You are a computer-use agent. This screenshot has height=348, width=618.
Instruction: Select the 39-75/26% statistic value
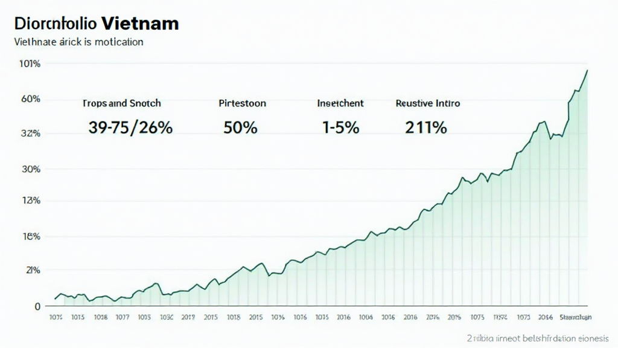coord(130,128)
